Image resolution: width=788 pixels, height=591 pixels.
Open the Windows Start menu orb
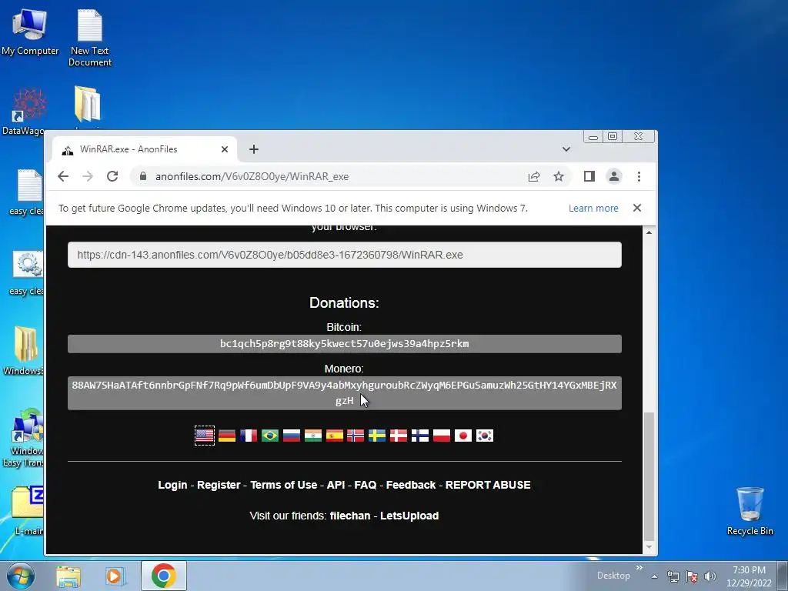[x=21, y=576]
